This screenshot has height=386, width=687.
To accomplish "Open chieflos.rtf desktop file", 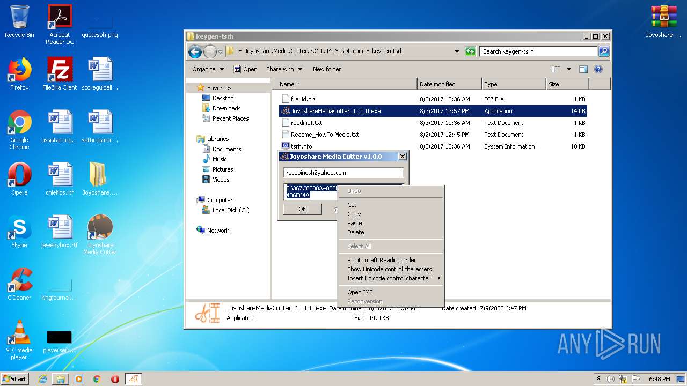I will [60, 179].
